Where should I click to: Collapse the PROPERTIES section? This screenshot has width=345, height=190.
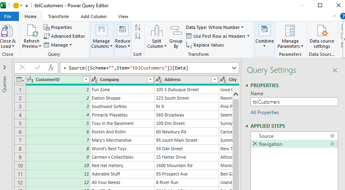coord(246,85)
